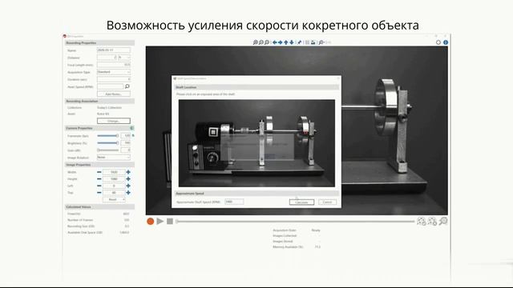Click the Gain slider
The image size is (513, 288).
107,150
